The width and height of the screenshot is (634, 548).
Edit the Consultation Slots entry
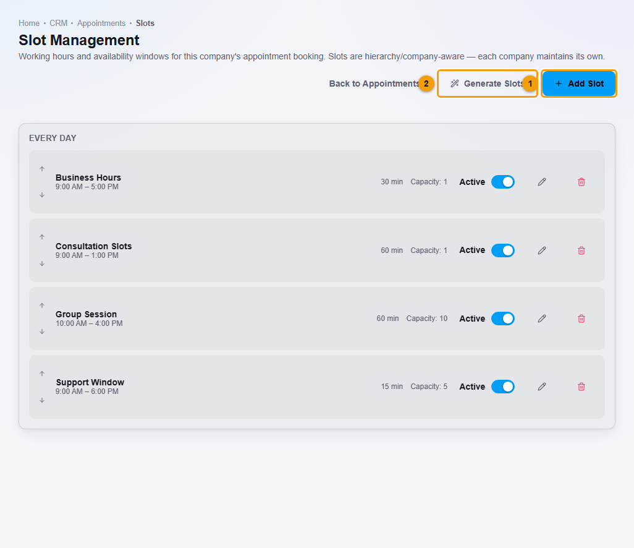click(542, 250)
